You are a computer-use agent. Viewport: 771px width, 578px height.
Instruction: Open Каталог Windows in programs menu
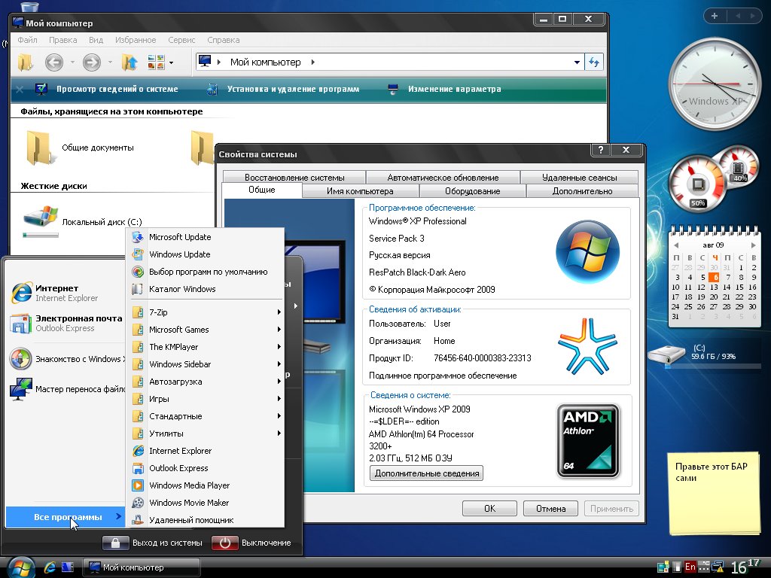[205, 289]
